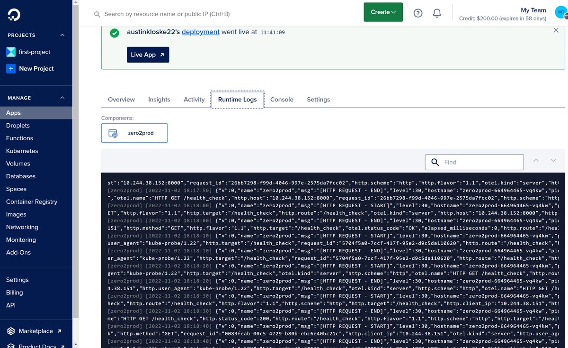The height and width of the screenshot is (348, 568).
Task: Select the Runtime Logs tab
Action: click(x=237, y=100)
